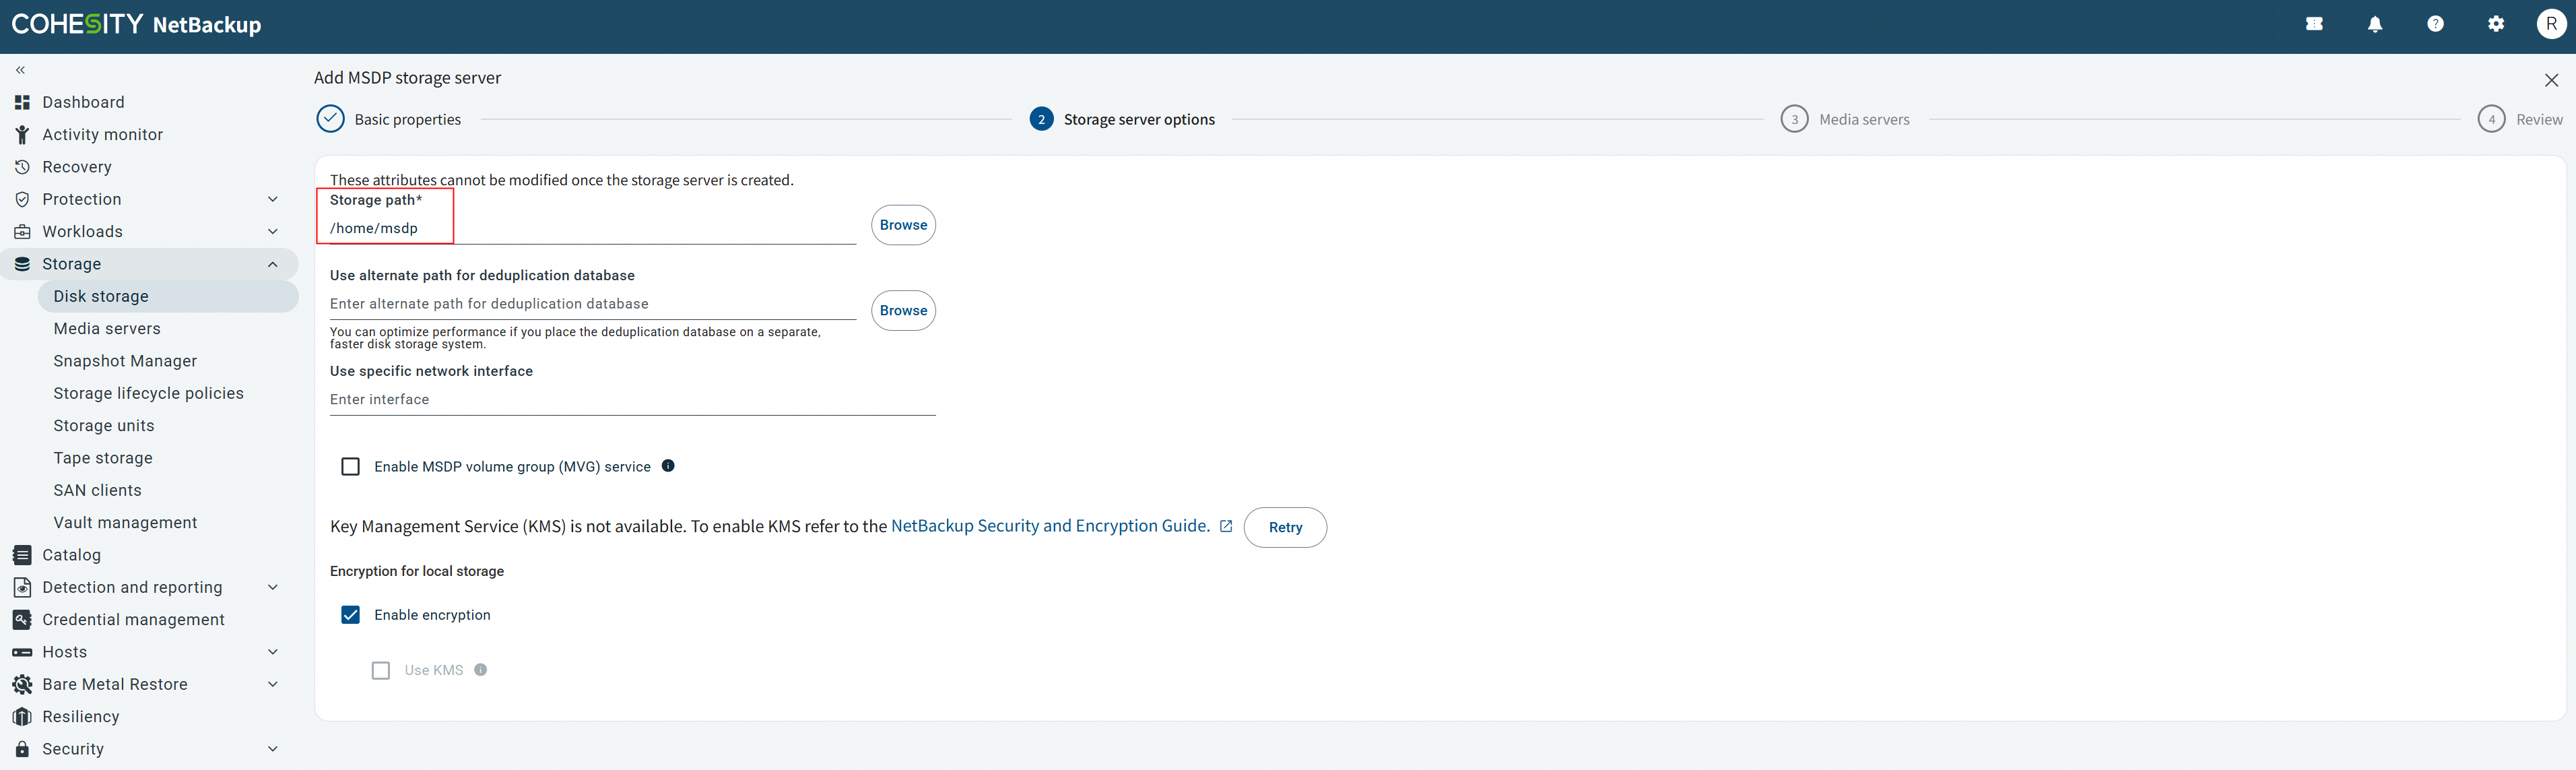Open the Catalog icon
The height and width of the screenshot is (770, 2576).
click(22, 555)
